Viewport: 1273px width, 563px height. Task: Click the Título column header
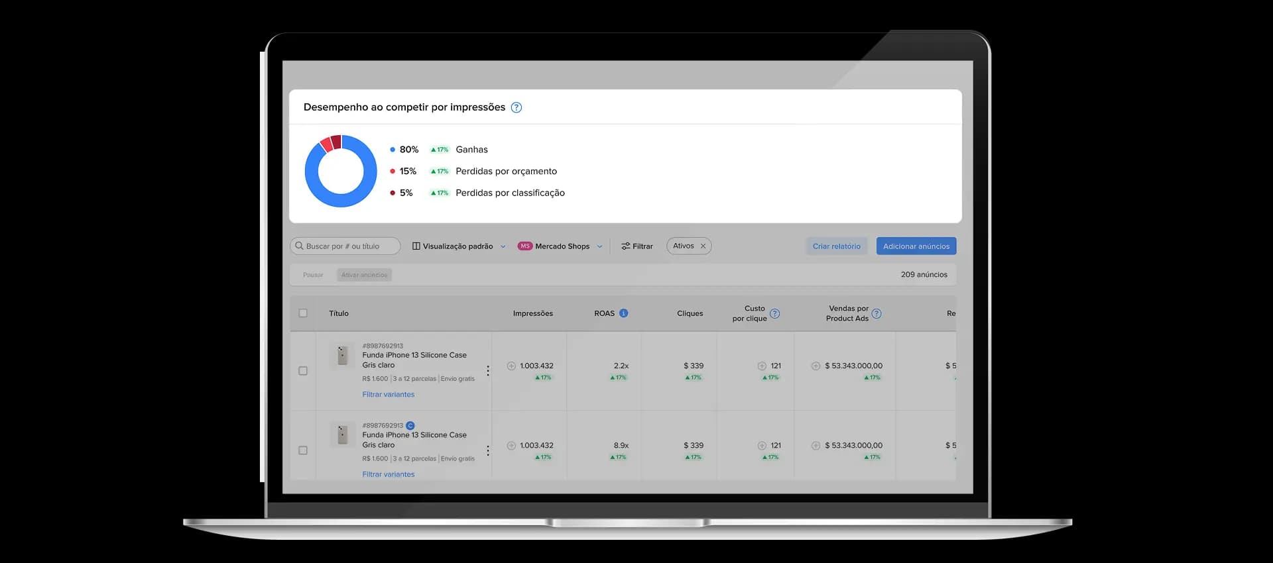point(339,313)
